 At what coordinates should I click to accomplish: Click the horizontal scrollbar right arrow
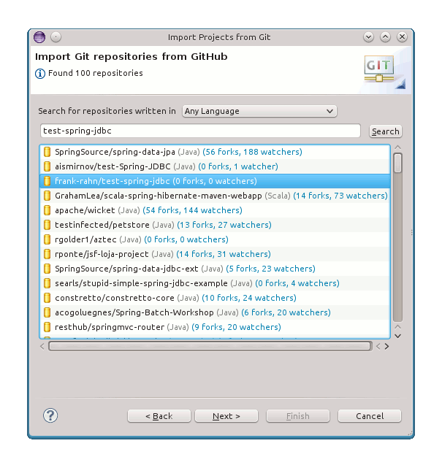pos(386,346)
